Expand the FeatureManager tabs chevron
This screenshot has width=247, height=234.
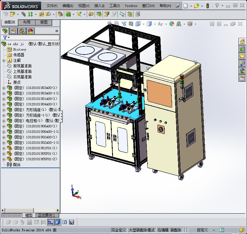(x=57, y=31)
